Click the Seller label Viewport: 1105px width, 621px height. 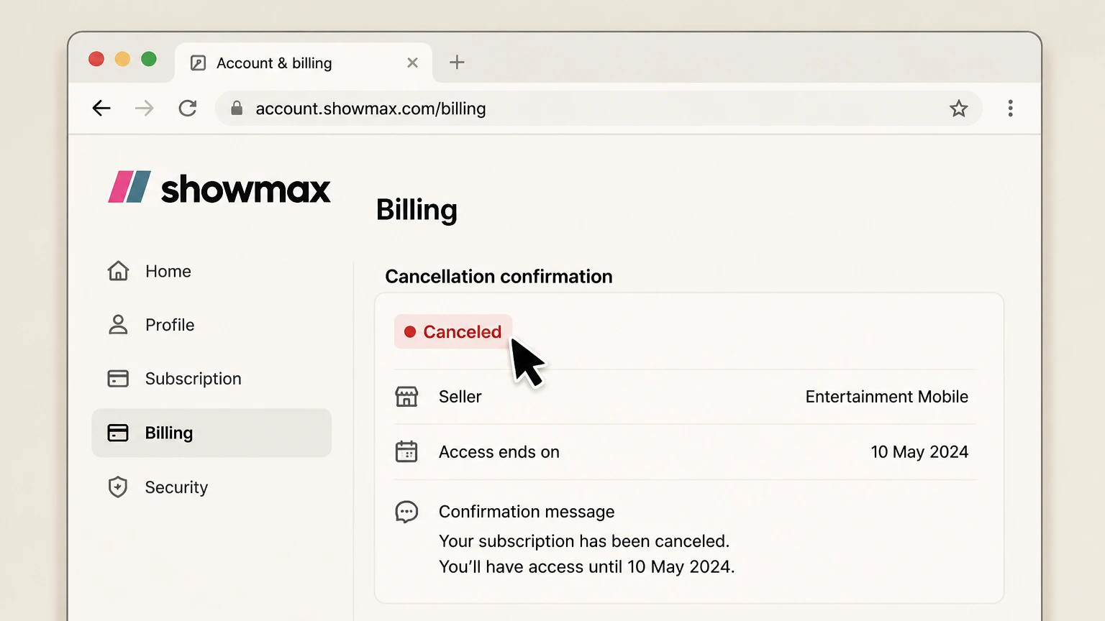point(460,397)
